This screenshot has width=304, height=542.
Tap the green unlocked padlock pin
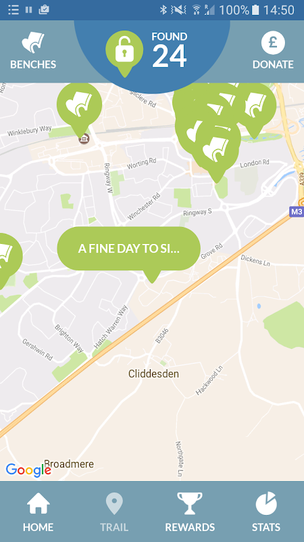pos(124,53)
